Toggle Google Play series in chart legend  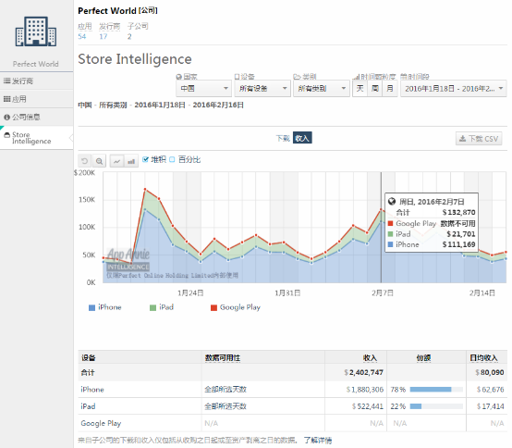236,307
